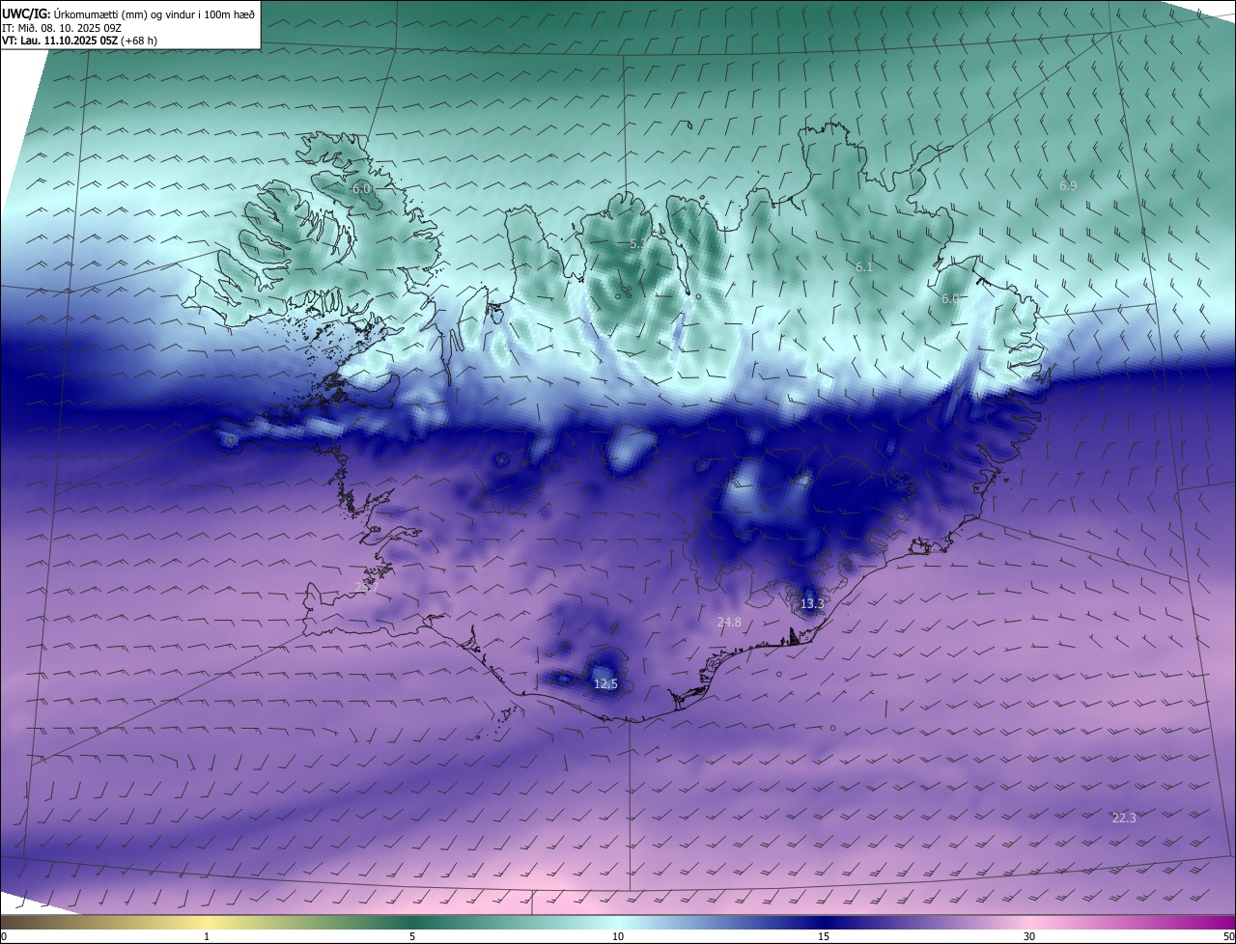Click the yellow section of the color scale
This screenshot has width=1236, height=944.
tap(207, 922)
